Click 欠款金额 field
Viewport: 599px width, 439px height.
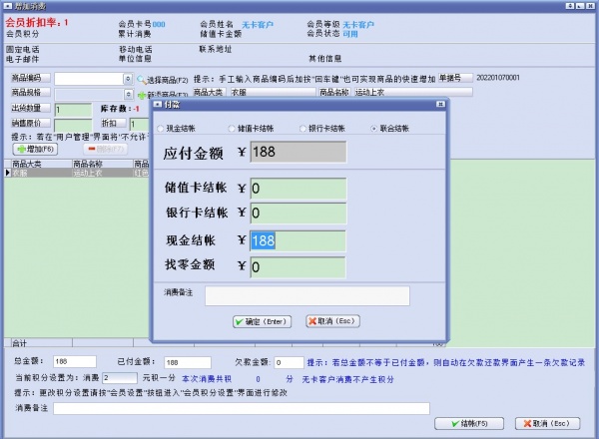[x=289, y=362]
